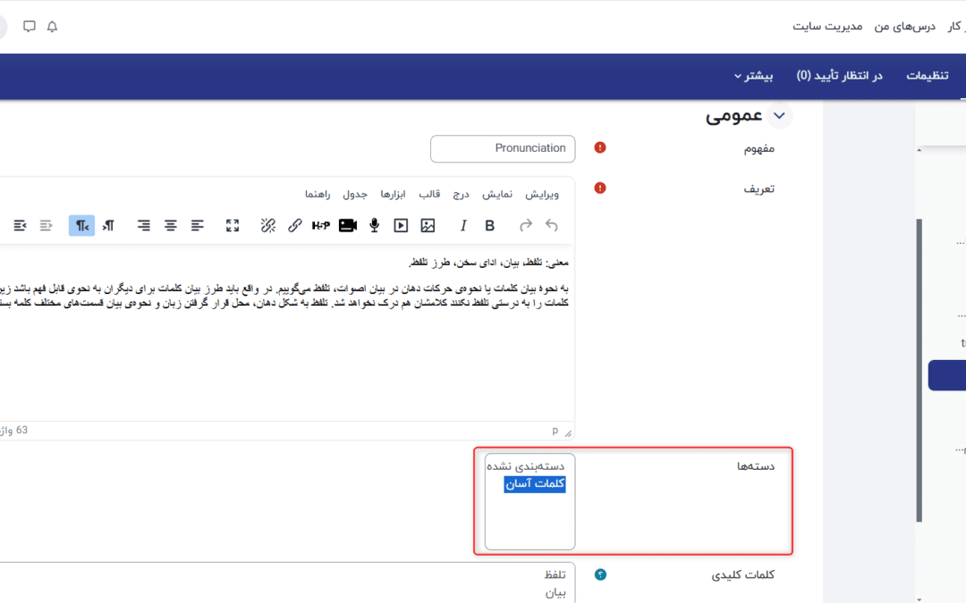Apply italic formatting in the editor

463,226
